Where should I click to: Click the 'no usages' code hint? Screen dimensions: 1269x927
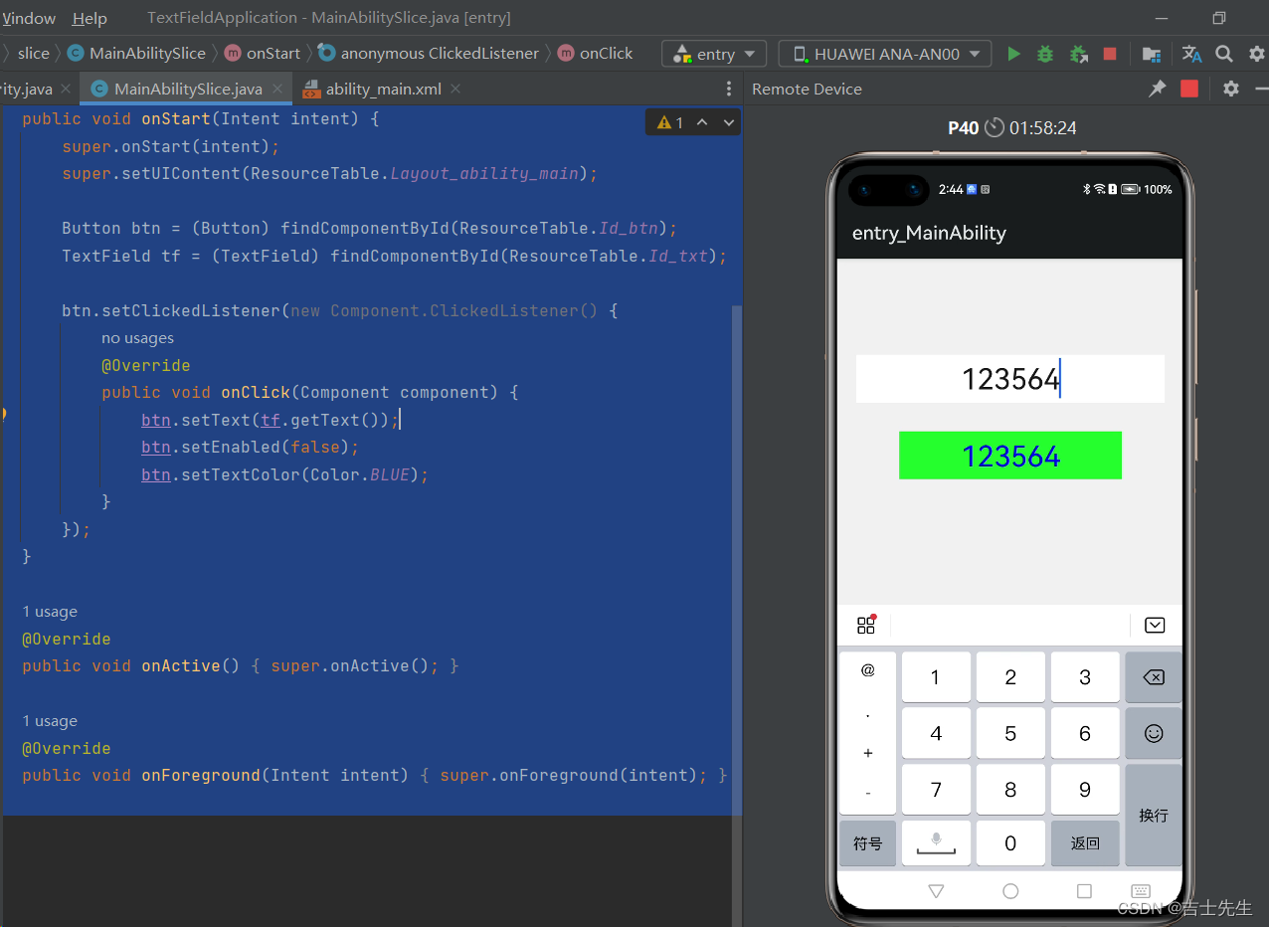point(137,338)
